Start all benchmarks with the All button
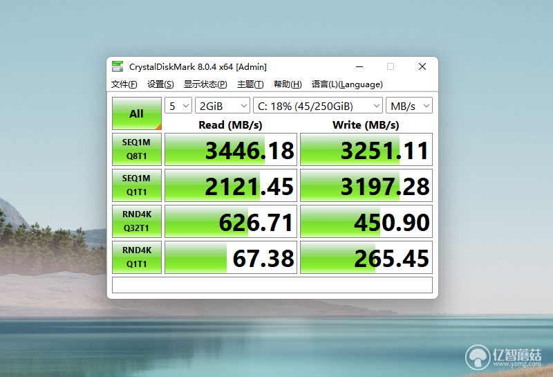This screenshot has height=377, width=553. tap(137, 113)
